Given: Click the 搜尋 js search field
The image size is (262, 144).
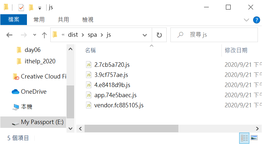Looking at the screenshot, I should tap(214, 35).
